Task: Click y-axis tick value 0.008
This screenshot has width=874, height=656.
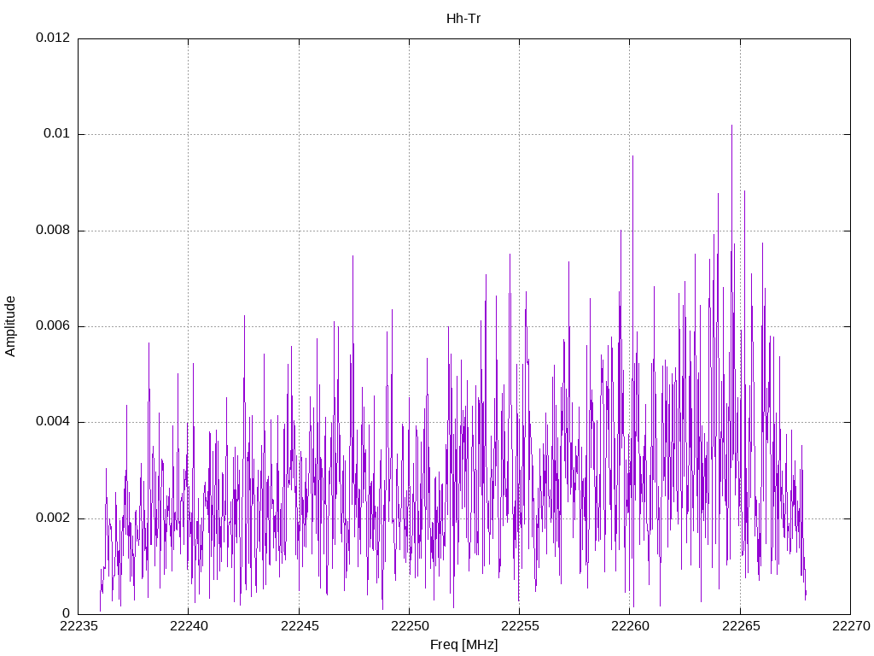Action: click(53, 230)
